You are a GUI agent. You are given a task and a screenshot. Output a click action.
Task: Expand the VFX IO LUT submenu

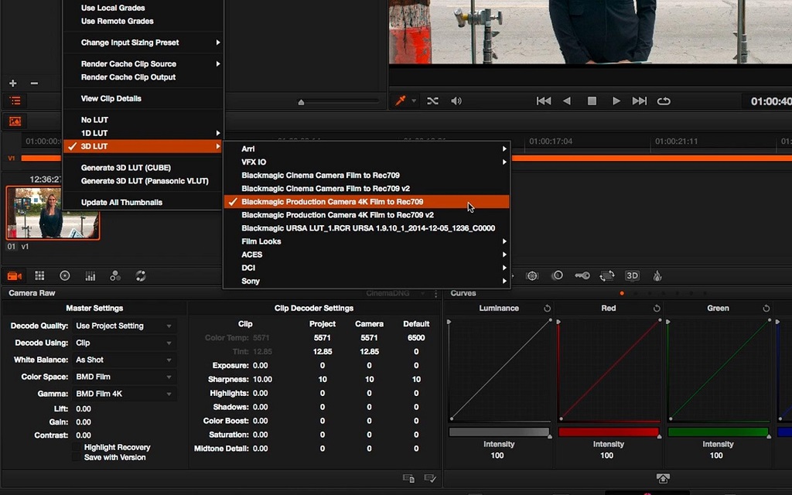point(366,162)
